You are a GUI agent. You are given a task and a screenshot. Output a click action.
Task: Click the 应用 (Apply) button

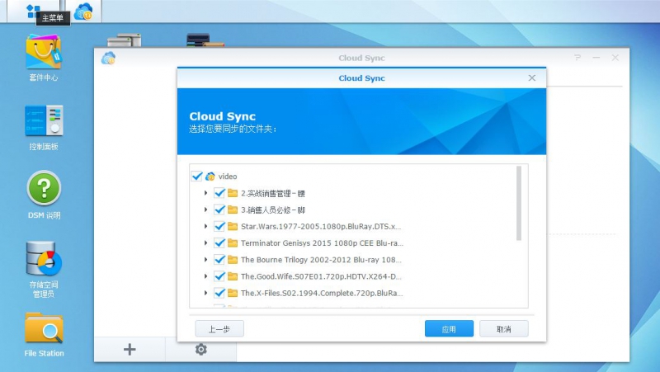click(449, 329)
